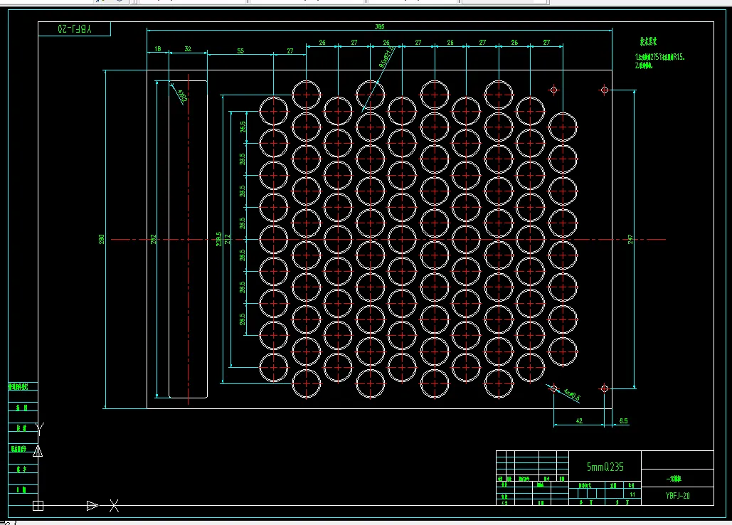Select the 1:1 scale value
Viewport: 732px width, 525px height.
point(632,494)
